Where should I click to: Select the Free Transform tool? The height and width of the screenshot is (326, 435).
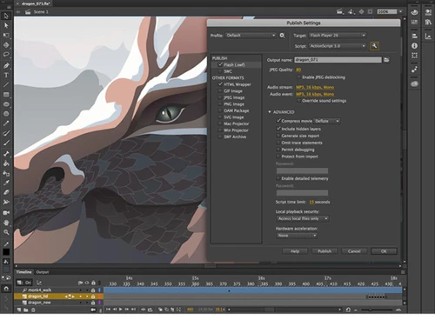(6, 36)
